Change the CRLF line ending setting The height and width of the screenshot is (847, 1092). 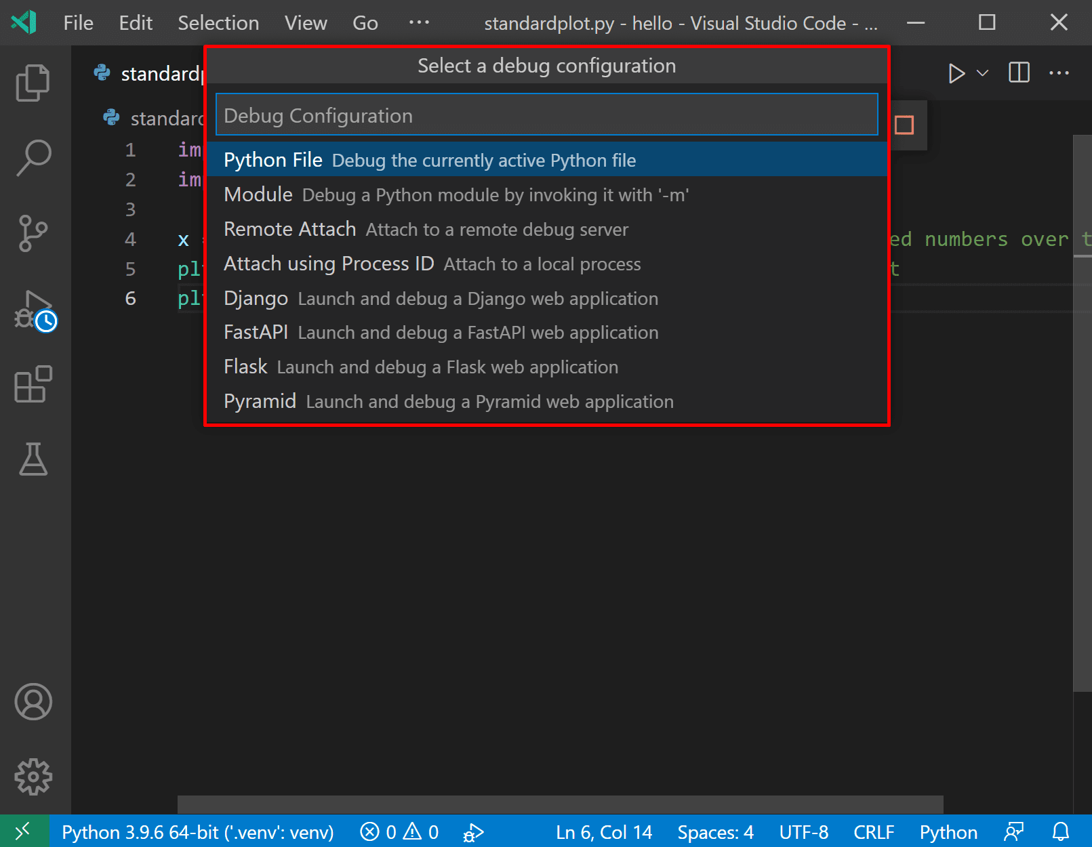874,832
